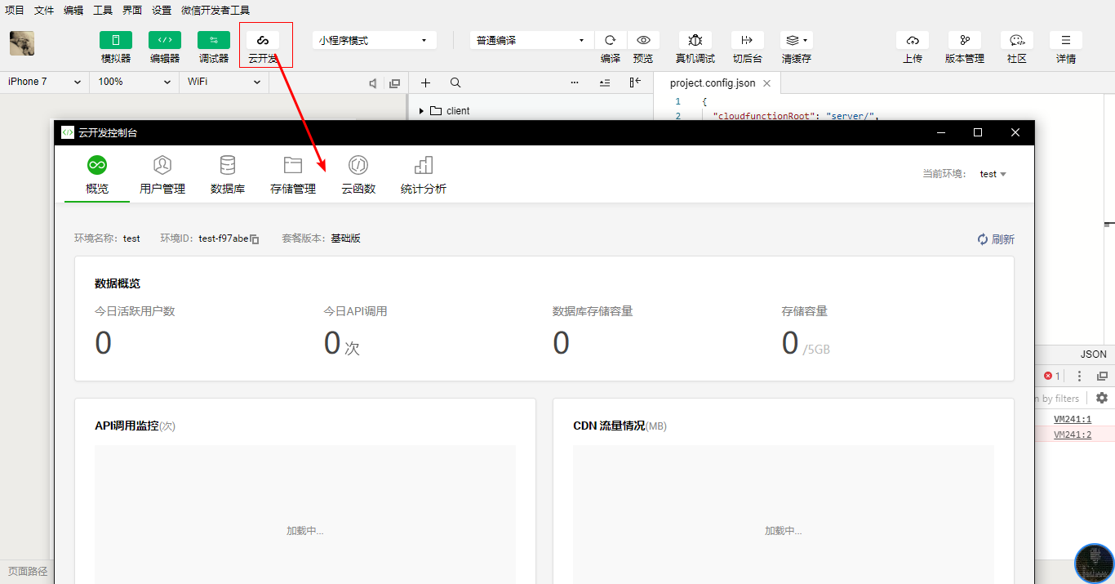Open the 当前环境 test environment selector

tap(993, 174)
